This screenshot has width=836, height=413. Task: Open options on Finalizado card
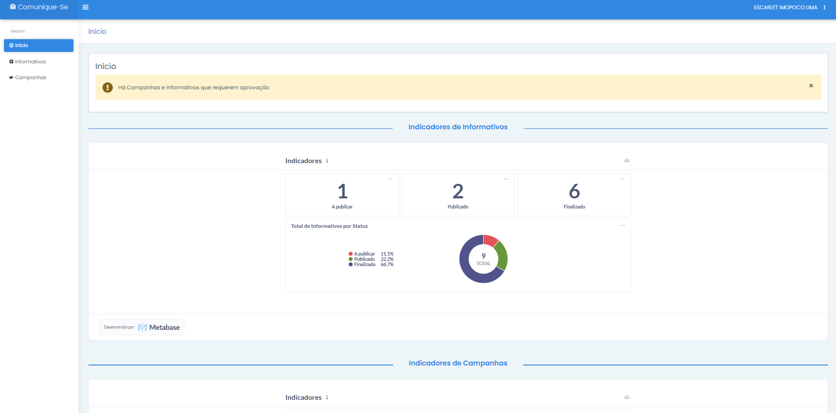click(x=622, y=179)
